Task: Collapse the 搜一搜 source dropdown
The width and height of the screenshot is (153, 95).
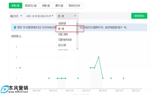Action: [68, 16]
